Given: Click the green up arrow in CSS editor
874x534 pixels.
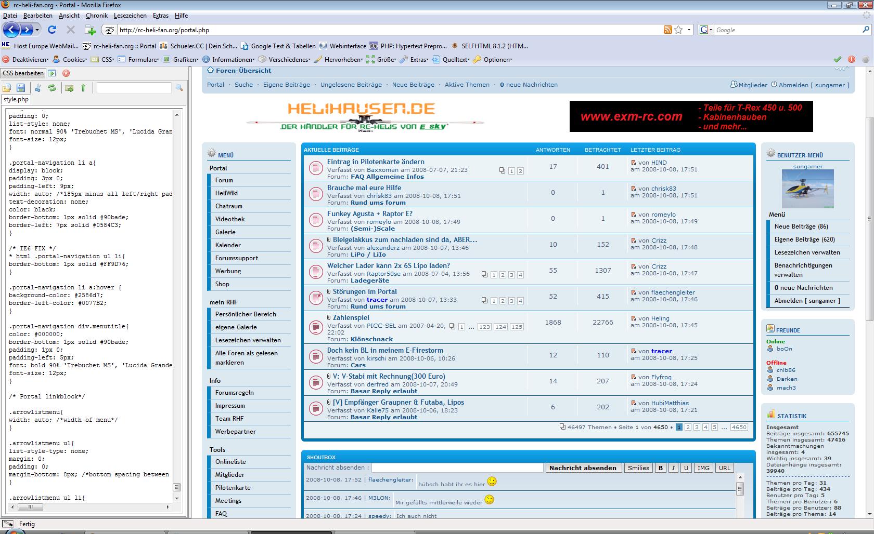Looking at the screenshot, I should click(83, 88).
